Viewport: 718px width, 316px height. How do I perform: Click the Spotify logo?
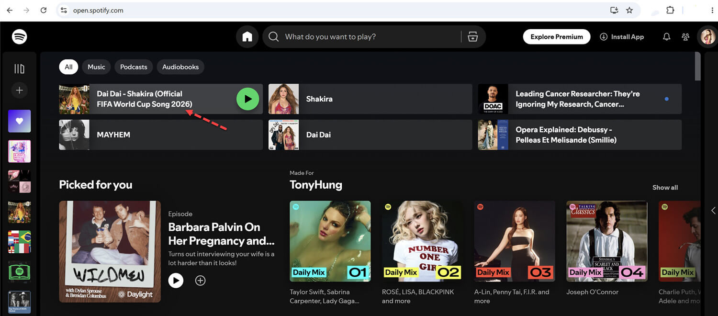(19, 37)
